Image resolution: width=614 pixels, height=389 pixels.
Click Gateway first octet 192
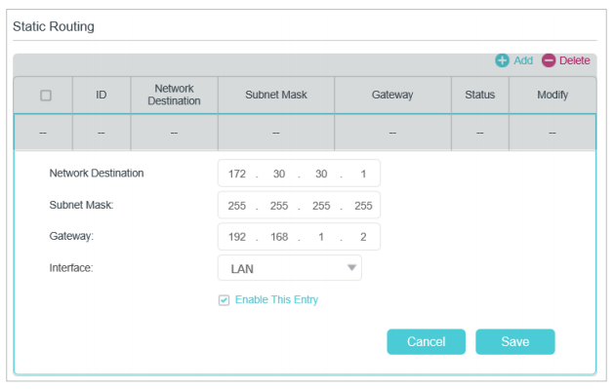pos(237,237)
